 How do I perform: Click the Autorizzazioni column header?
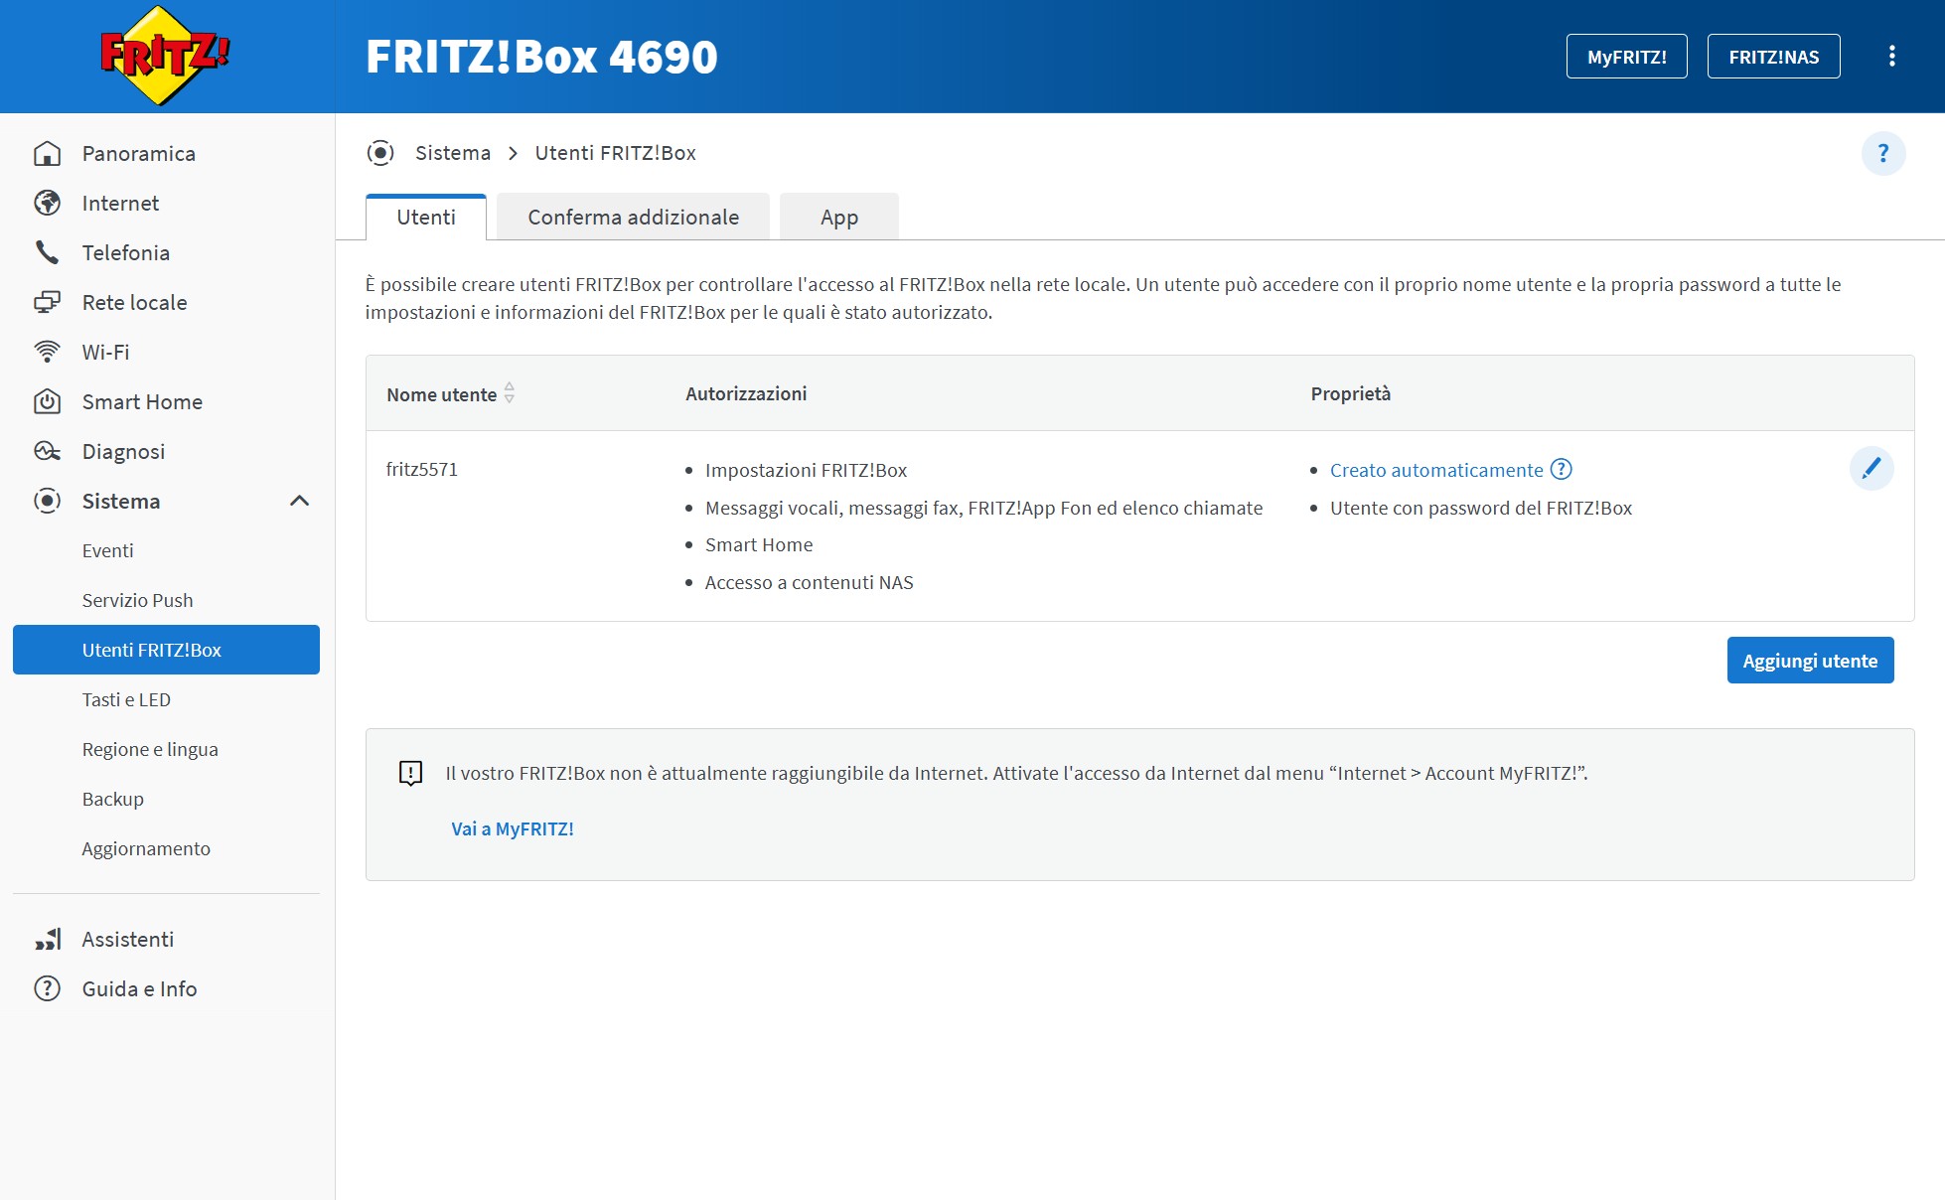pyautogui.click(x=746, y=393)
